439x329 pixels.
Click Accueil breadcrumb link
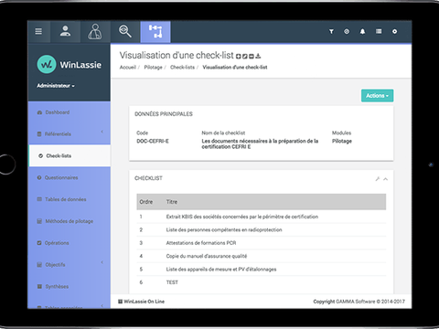coord(128,68)
